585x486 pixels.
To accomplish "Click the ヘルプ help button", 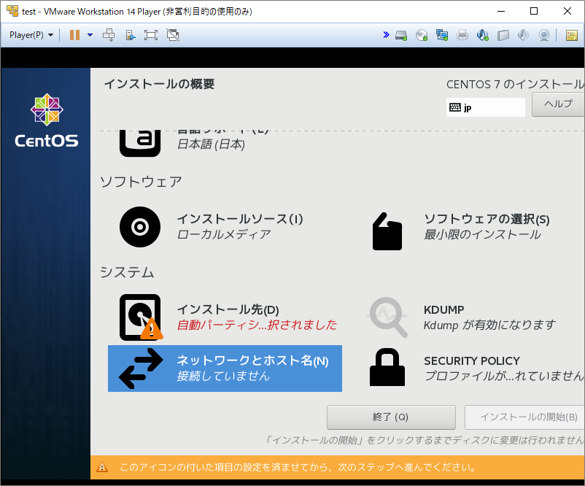I will pyautogui.click(x=558, y=104).
